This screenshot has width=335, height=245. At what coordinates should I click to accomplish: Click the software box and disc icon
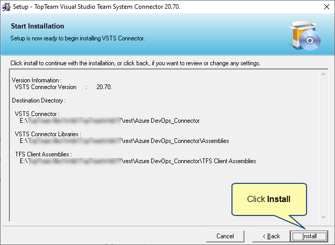click(304, 35)
